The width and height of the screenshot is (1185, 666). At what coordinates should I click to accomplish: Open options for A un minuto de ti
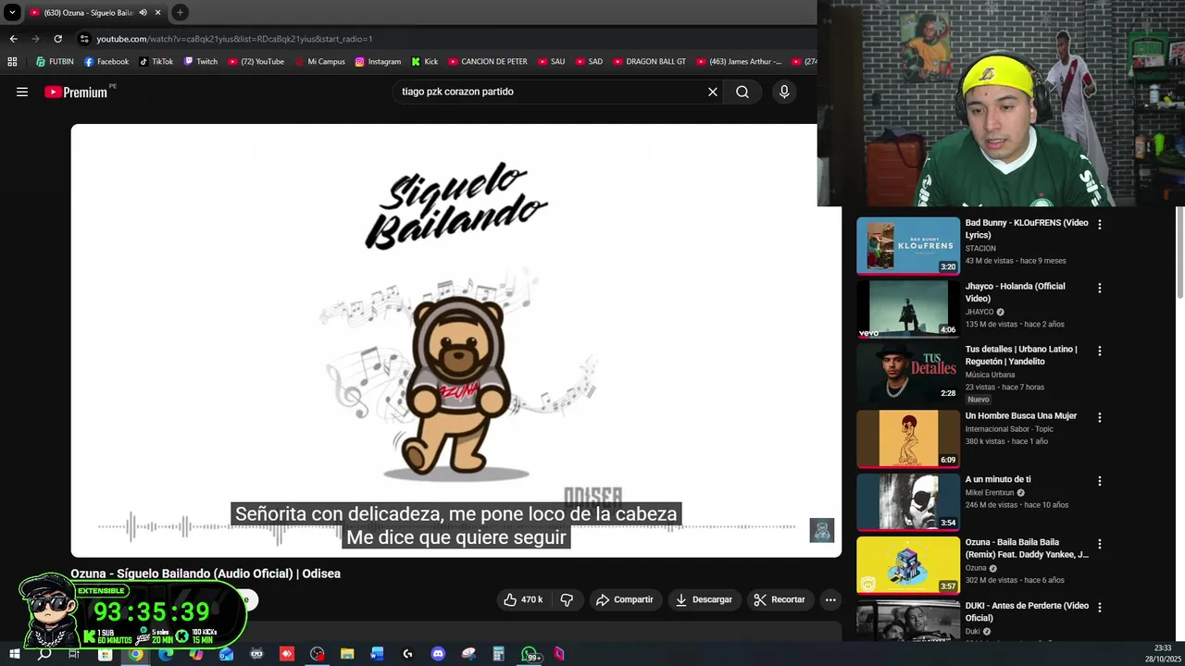click(x=1100, y=481)
